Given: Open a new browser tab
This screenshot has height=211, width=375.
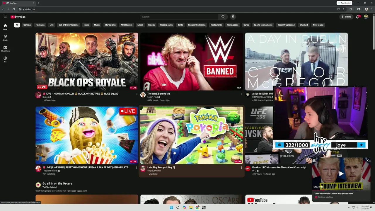Looking at the screenshot, I should [38, 3].
